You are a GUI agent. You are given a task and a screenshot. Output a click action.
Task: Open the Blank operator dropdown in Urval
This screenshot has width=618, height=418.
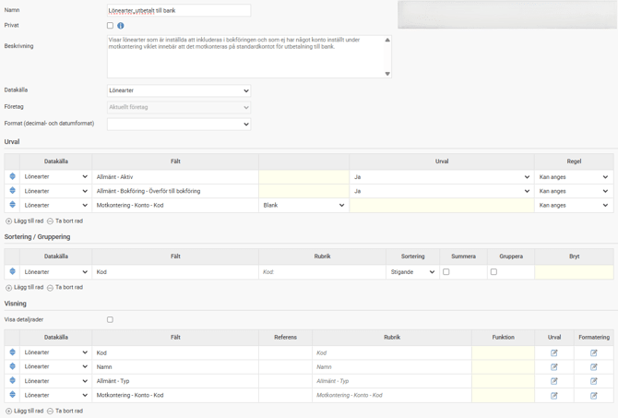click(303, 205)
